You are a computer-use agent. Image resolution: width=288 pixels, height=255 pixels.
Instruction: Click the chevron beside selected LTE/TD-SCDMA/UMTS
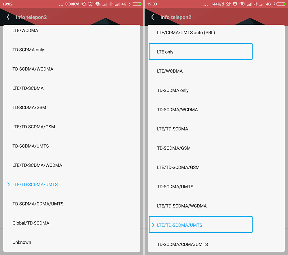click(8, 184)
